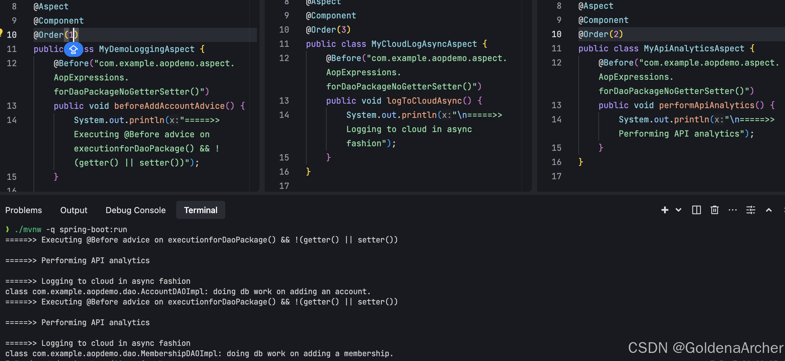Open terminal panel more actions ellipsis
785x361 pixels.
[x=733, y=210]
